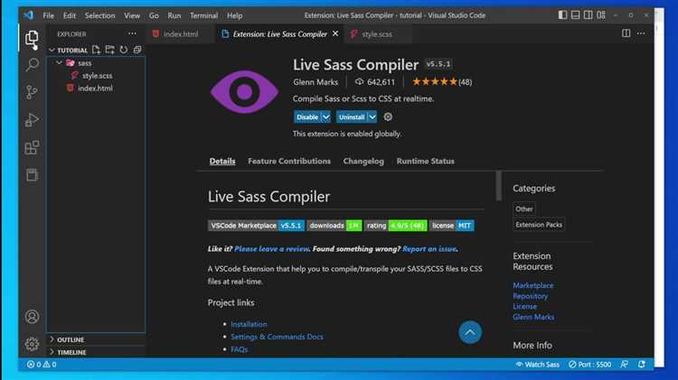This screenshot has height=380, width=678.
Task: Collapse the TUTORIAL folder section
Action: pos(52,50)
